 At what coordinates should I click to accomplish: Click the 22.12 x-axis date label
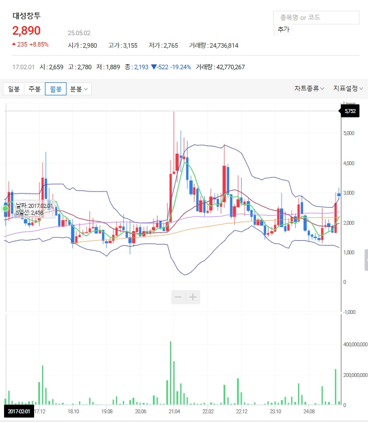click(242, 412)
